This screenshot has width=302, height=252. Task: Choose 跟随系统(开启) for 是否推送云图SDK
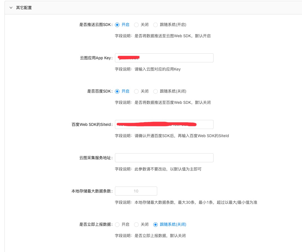156,25
